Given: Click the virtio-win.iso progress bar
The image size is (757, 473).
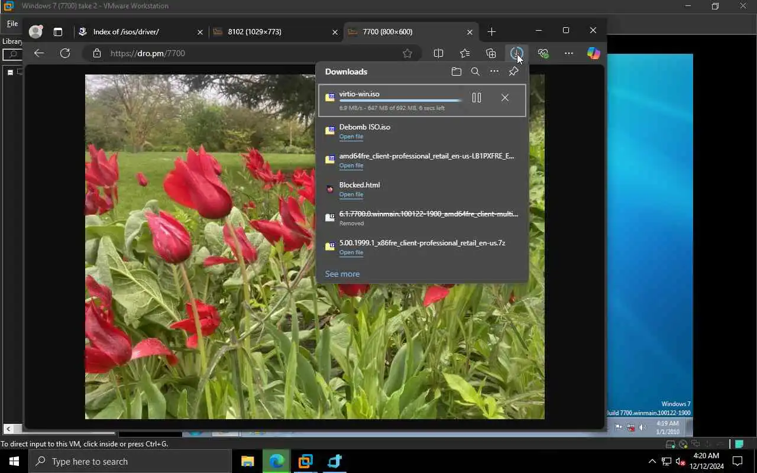Looking at the screenshot, I should coord(400,101).
